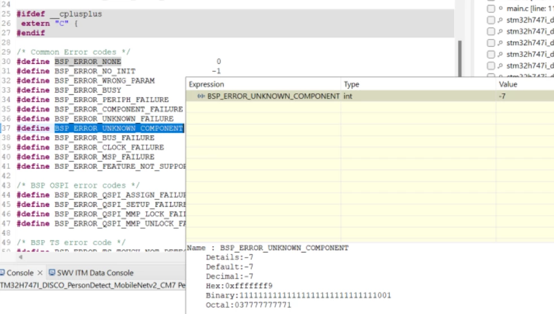Screen dimensions: 554x314
Task: Click the icon of the second stm32h747i_d breakpoint
Action: (x=500, y=32)
